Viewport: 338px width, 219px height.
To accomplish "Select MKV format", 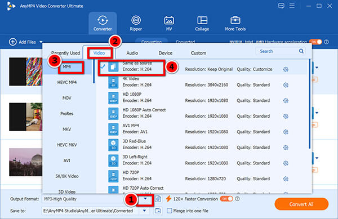I will pos(67,129).
